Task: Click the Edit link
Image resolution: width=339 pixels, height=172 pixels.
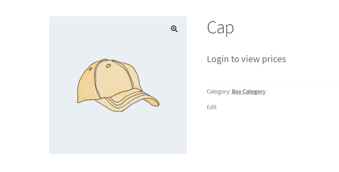Action: point(212,107)
